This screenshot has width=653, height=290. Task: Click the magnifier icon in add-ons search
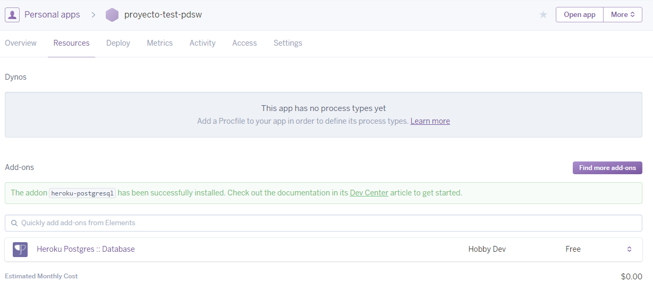[14, 223]
